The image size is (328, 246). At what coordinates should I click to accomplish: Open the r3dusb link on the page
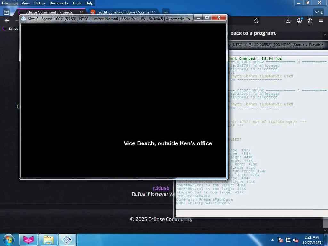click(161, 188)
